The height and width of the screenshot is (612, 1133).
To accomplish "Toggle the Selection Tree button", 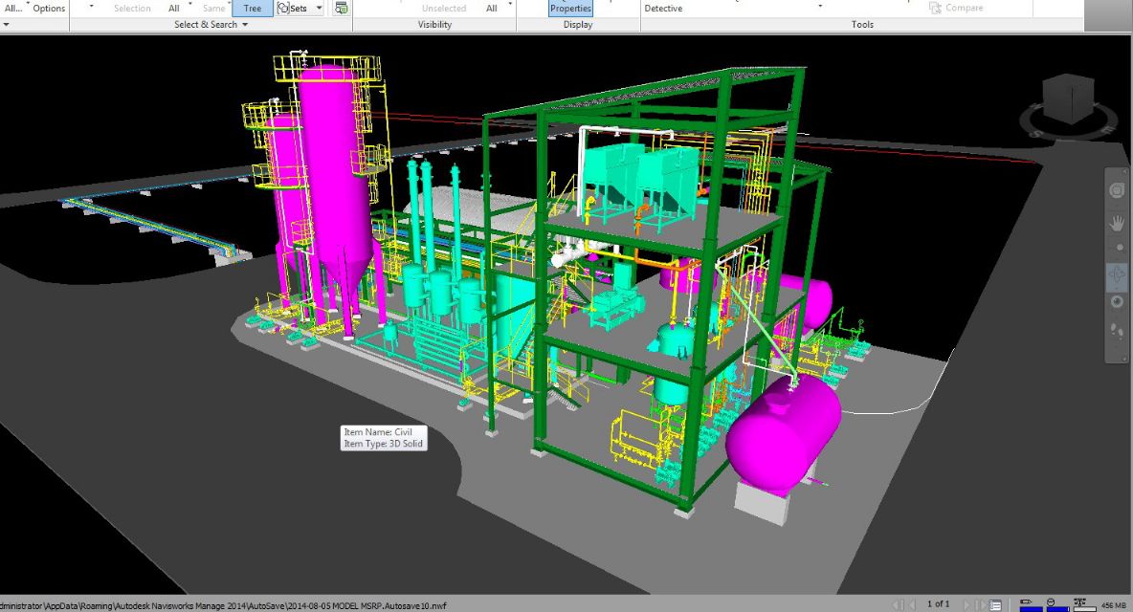I will point(252,9).
